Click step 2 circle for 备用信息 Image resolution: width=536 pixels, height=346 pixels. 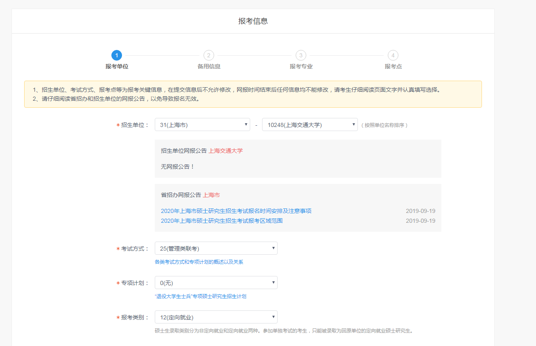209,55
